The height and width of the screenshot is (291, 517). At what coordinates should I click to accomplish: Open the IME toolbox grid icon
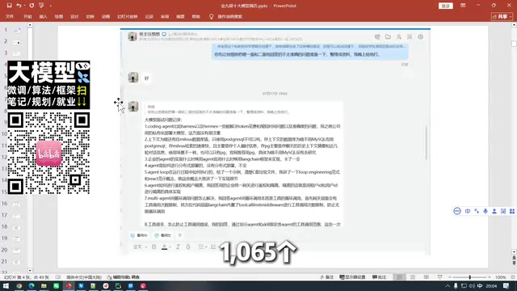(x=512, y=211)
